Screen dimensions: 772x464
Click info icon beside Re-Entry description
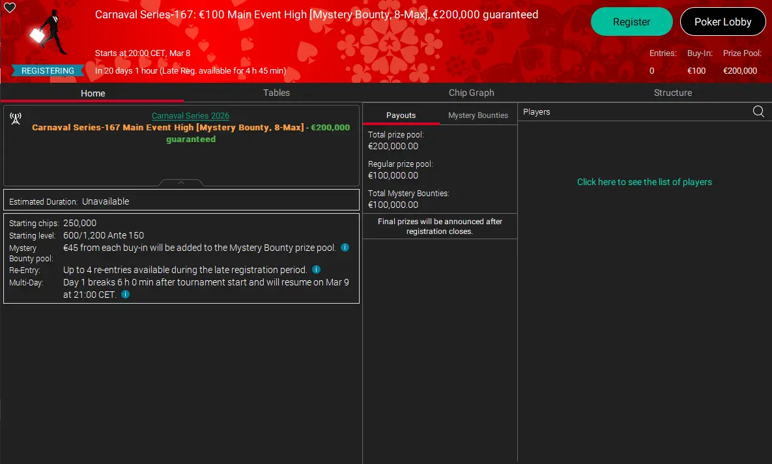point(316,269)
